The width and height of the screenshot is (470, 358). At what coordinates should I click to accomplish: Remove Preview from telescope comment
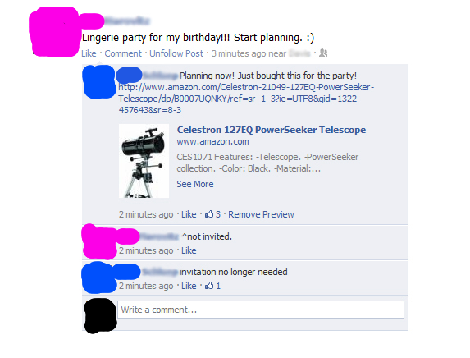point(261,214)
